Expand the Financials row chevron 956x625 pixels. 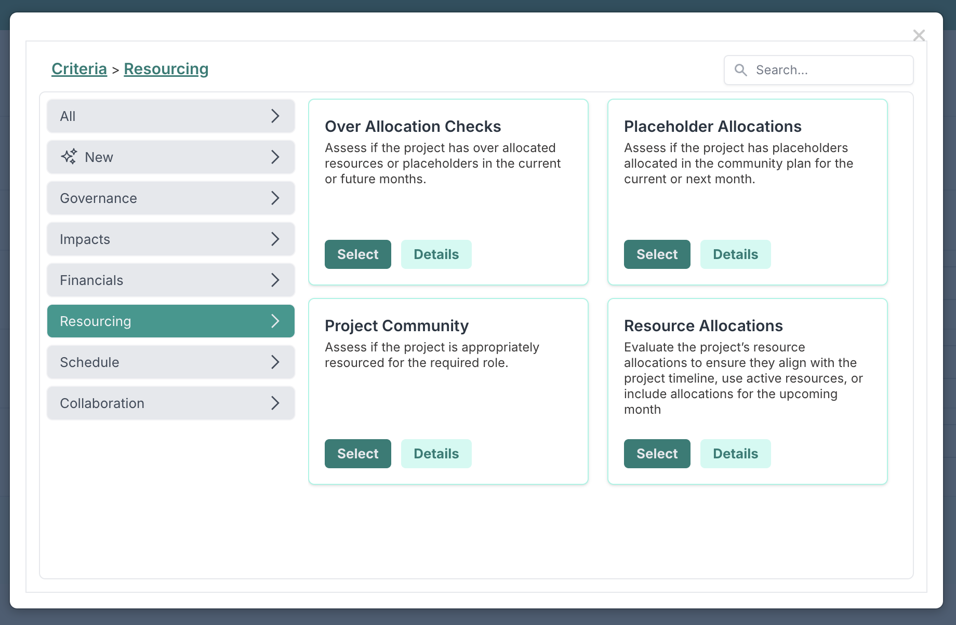[275, 280]
